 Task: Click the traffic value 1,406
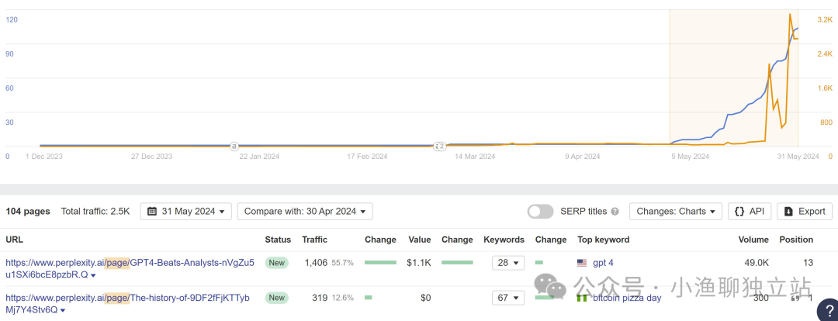[316, 263]
